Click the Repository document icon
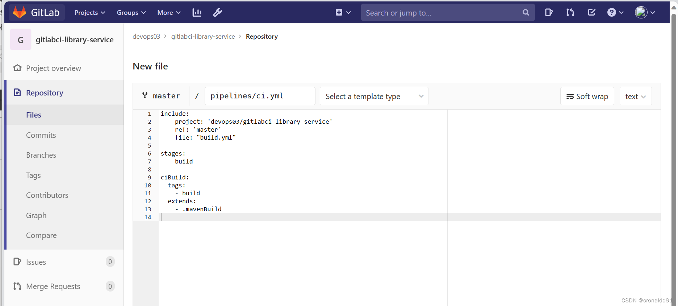 pyautogui.click(x=17, y=93)
